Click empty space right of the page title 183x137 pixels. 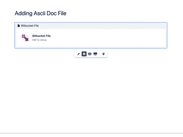pyautogui.click(x=120, y=13)
